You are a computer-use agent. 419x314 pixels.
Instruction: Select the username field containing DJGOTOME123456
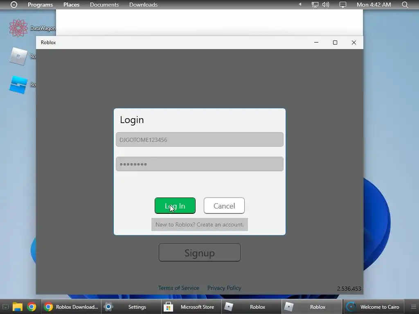(200, 139)
